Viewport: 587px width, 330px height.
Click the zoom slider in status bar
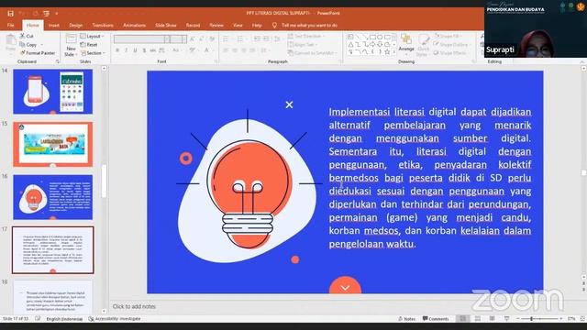tap(539, 319)
